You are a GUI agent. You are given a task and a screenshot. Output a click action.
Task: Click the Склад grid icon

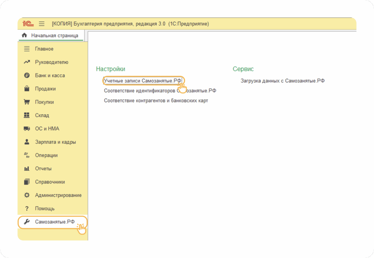pyautogui.click(x=27, y=115)
